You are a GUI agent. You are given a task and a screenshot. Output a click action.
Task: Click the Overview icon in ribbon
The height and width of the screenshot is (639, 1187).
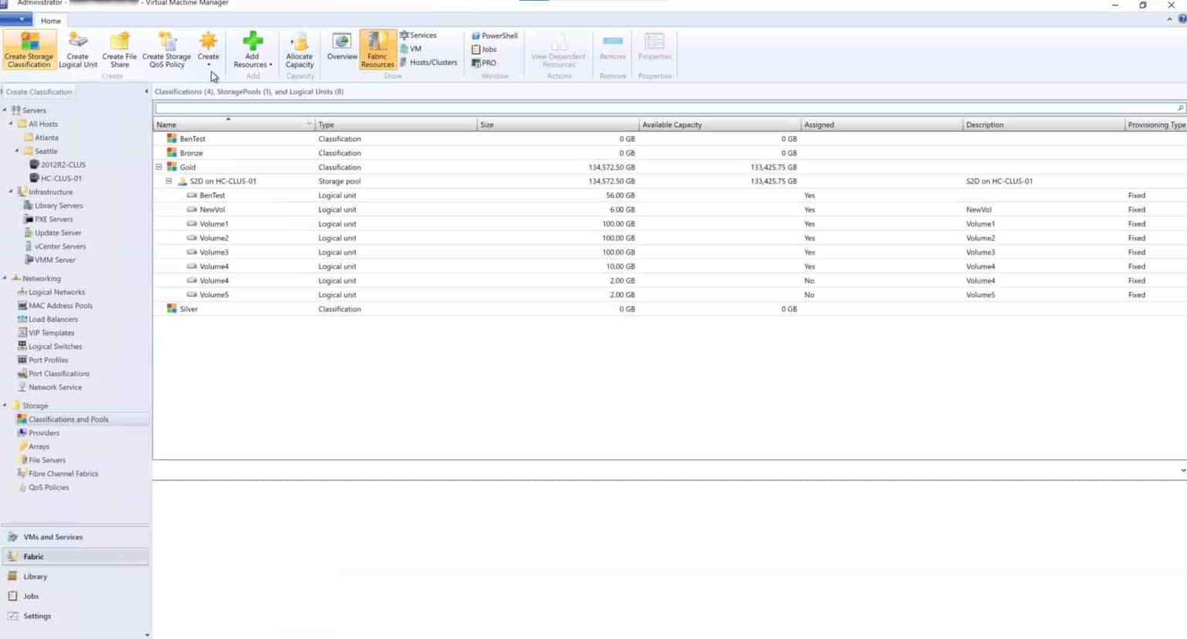(x=341, y=48)
